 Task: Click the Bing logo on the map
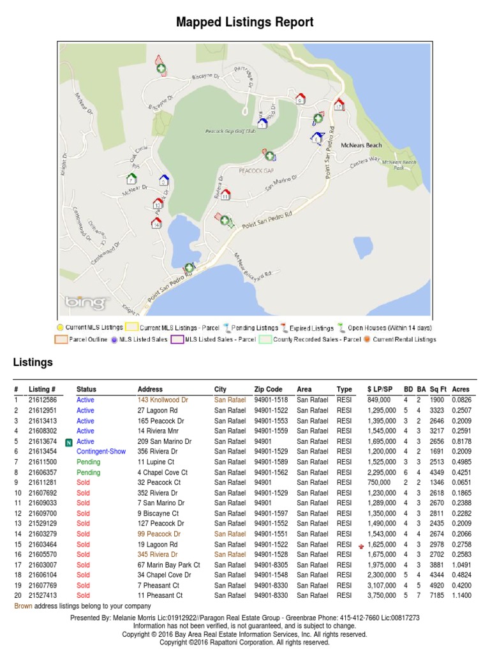coord(85,302)
